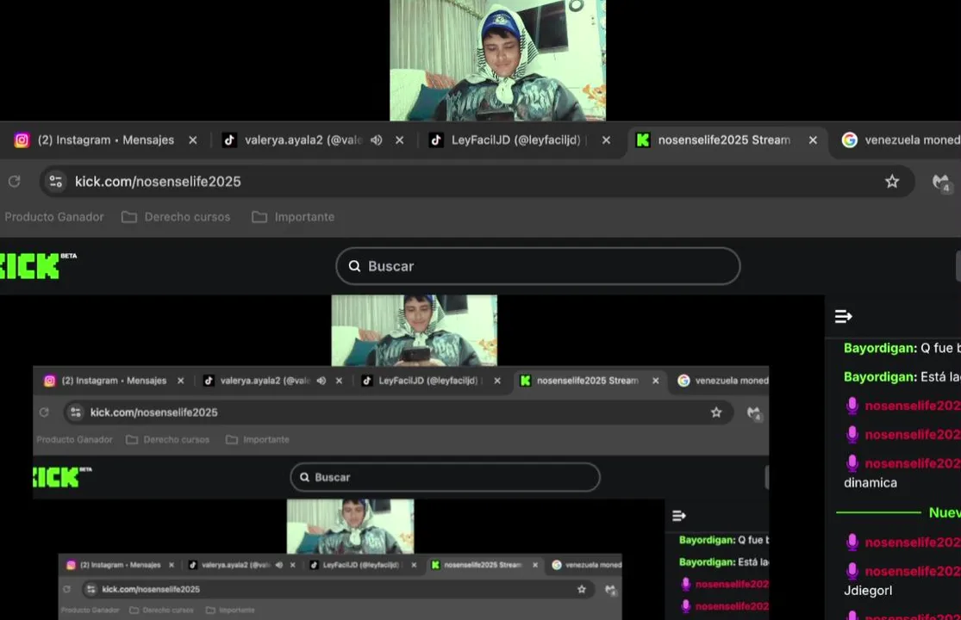Viewport: 961px width, 620px height.
Task: Click the topmost webcam video feed
Action: click(x=497, y=60)
